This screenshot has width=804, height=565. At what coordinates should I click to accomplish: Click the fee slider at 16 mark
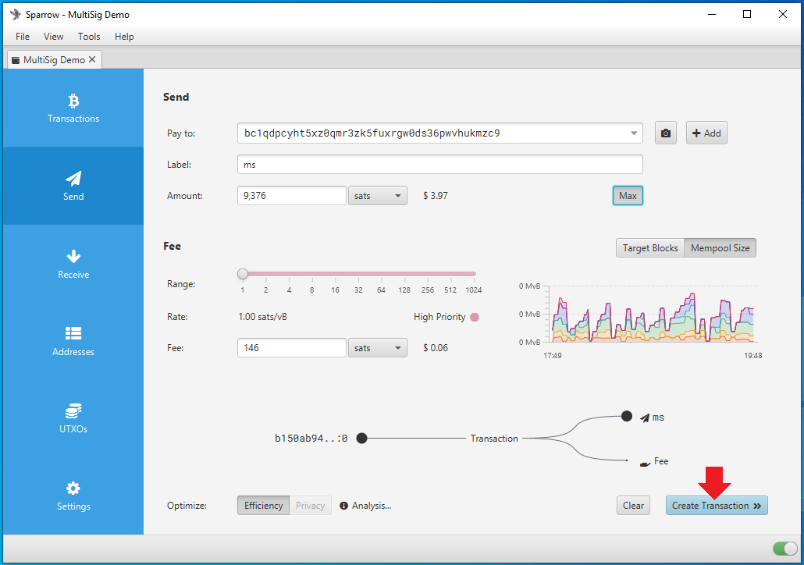pos(336,274)
